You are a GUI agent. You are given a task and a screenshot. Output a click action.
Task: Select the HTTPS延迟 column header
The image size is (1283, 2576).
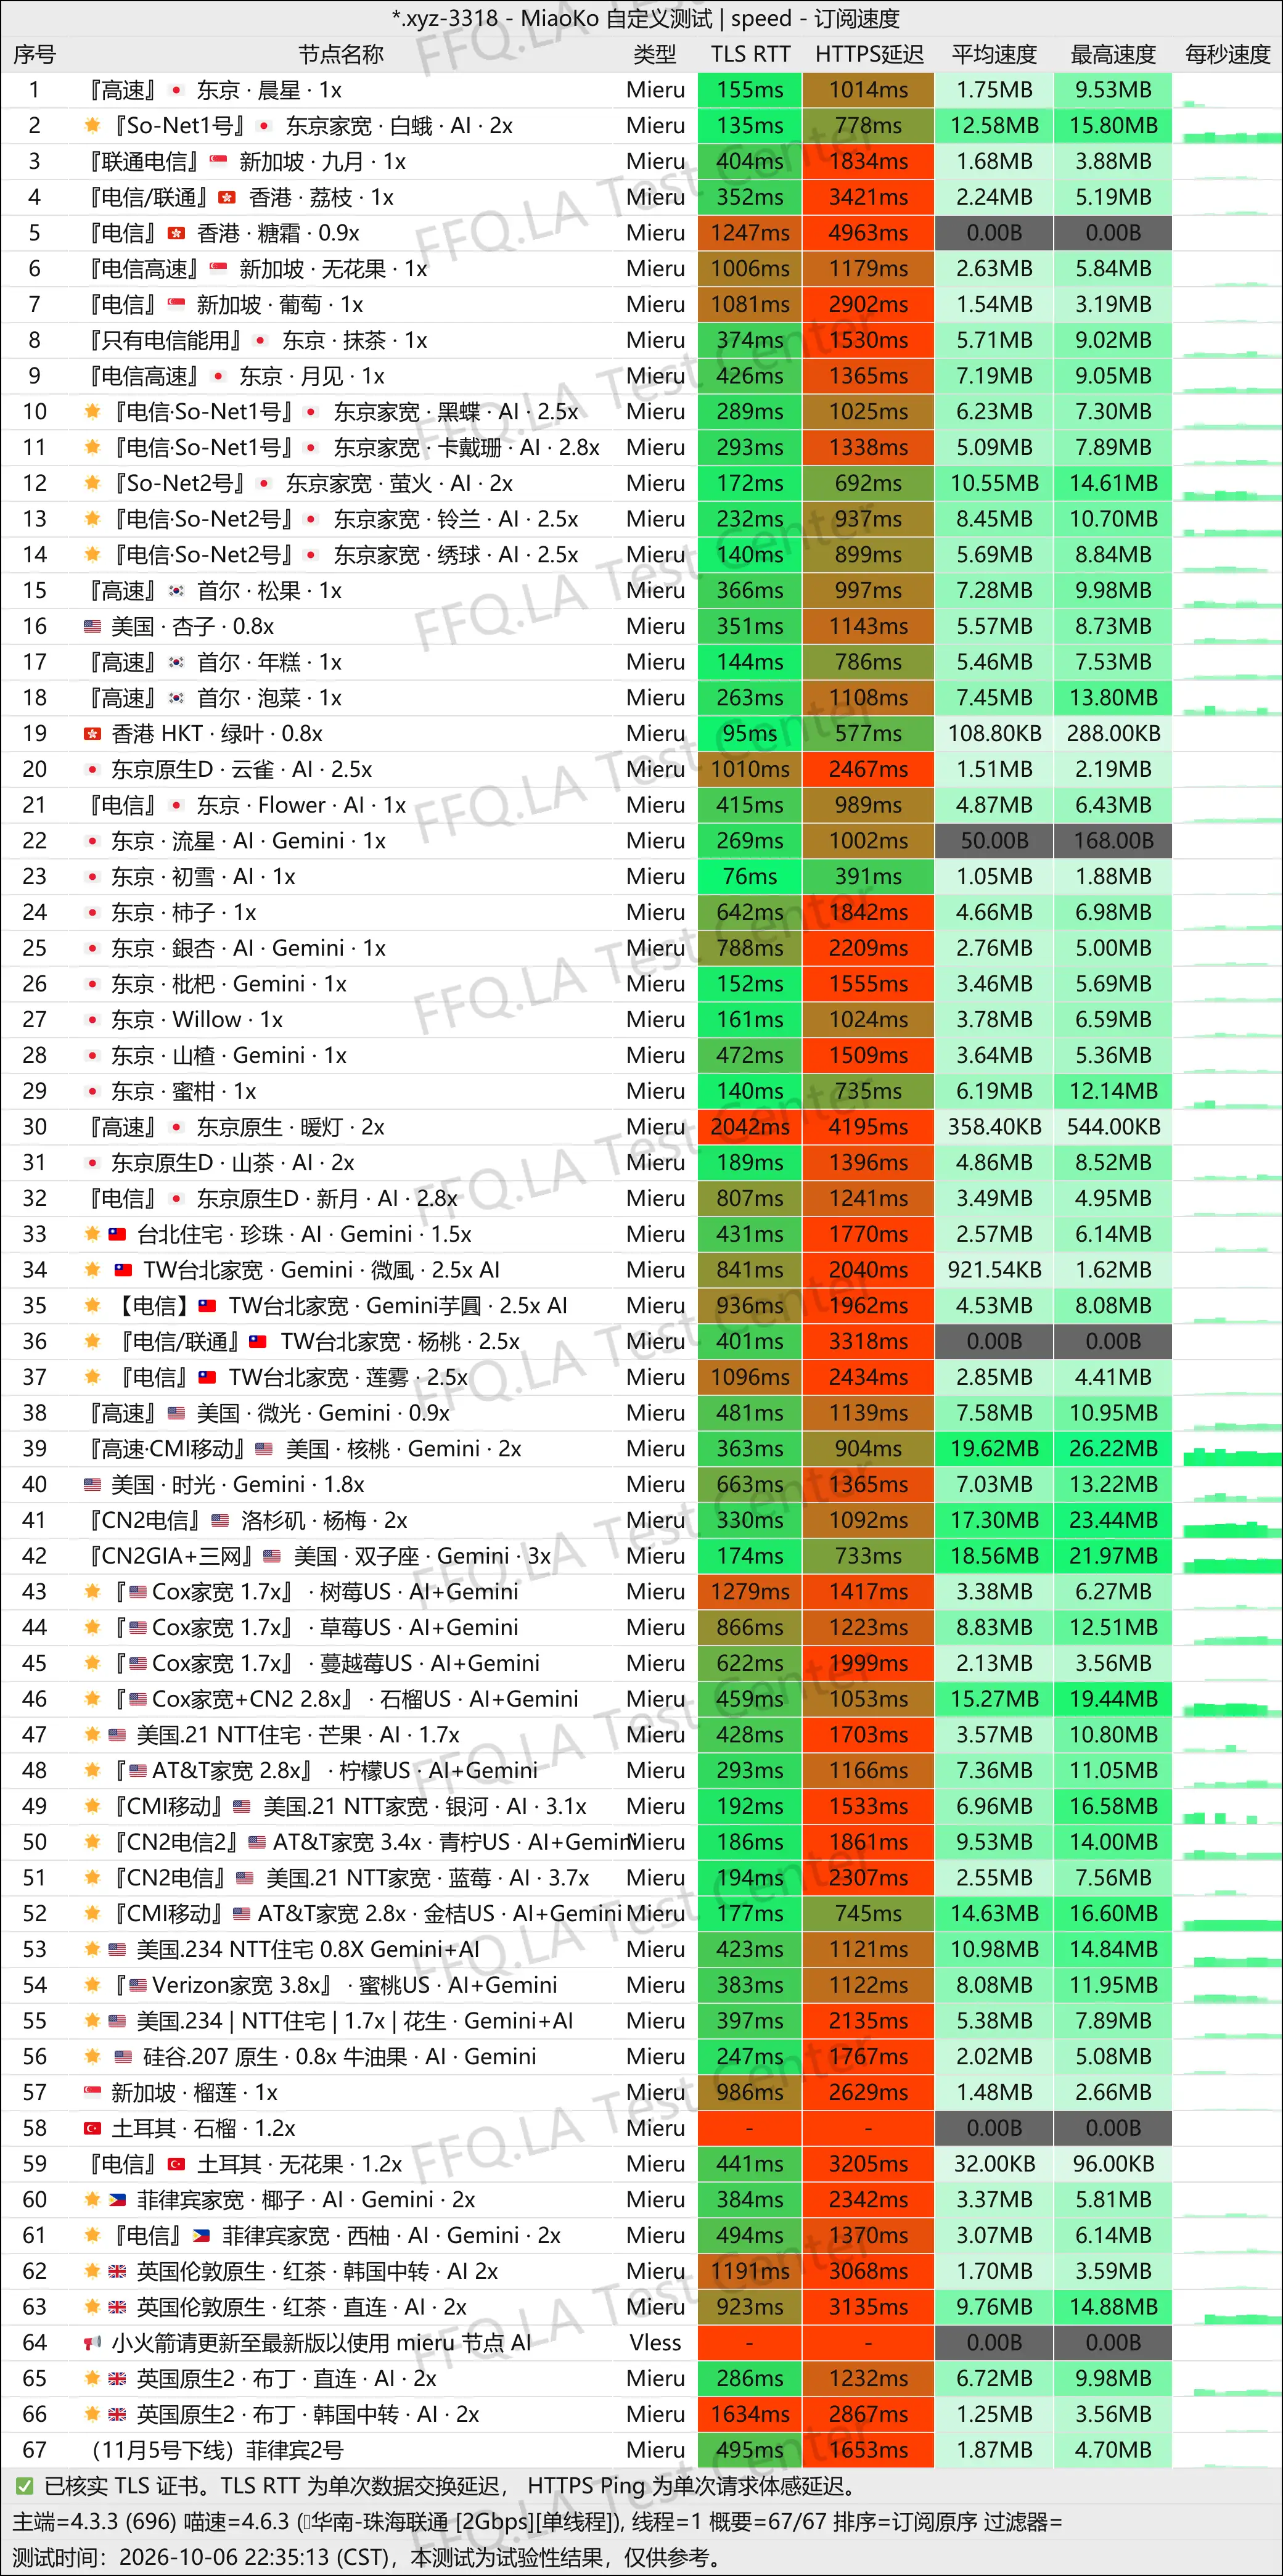(869, 55)
